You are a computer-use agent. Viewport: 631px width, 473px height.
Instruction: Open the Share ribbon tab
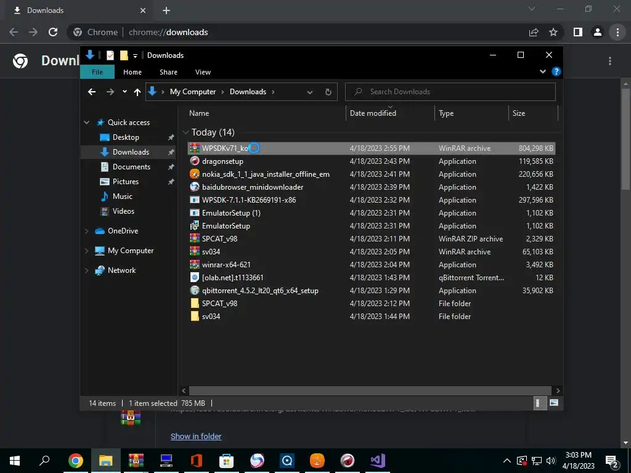[x=168, y=72]
